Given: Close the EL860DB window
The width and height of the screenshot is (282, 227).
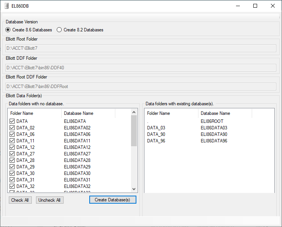Looking at the screenshot, I should click(273, 6).
